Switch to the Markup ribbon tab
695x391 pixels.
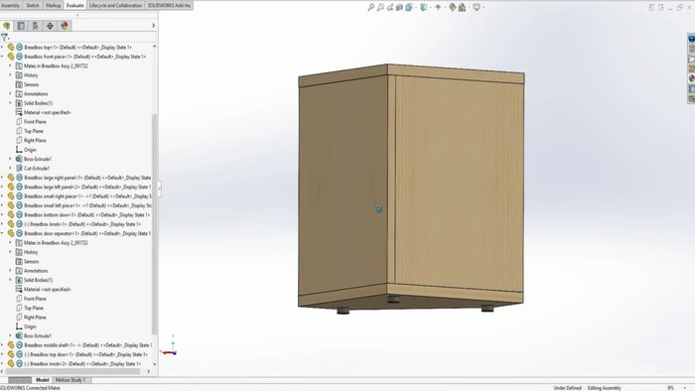coord(54,5)
